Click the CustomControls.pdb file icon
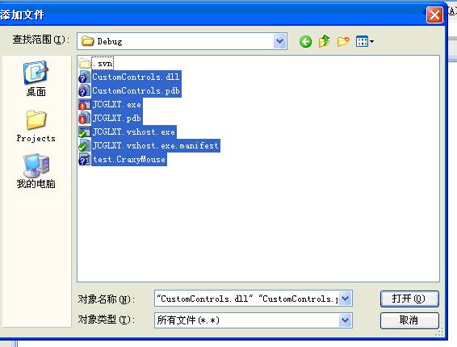The width and height of the screenshot is (457, 347). click(x=85, y=90)
